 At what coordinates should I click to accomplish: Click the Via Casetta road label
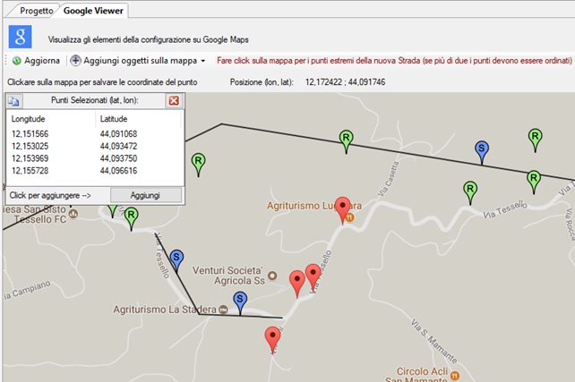(x=388, y=179)
